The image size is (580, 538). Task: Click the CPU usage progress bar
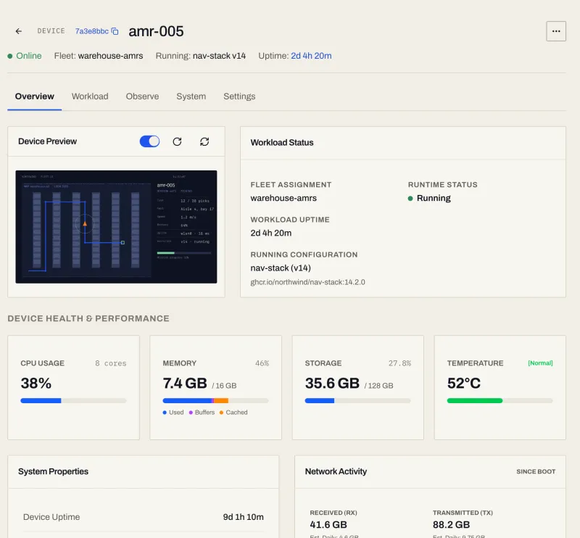click(73, 401)
